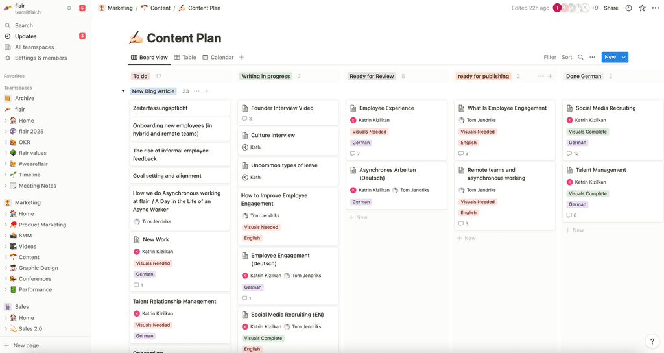The image size is (664, 353).
Task: Click the Performance page icon
Action: coord(13,290)
